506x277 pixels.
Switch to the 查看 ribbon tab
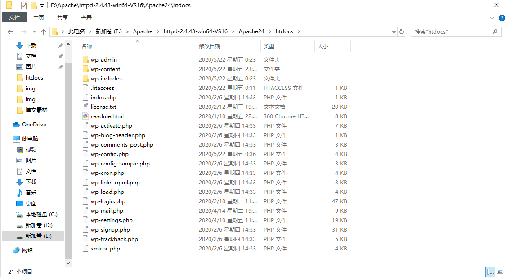pyautogui.click(x=86, y=18)
